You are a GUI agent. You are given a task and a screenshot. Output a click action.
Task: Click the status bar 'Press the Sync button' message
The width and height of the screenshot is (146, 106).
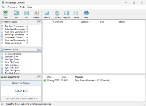pos(28,104)
